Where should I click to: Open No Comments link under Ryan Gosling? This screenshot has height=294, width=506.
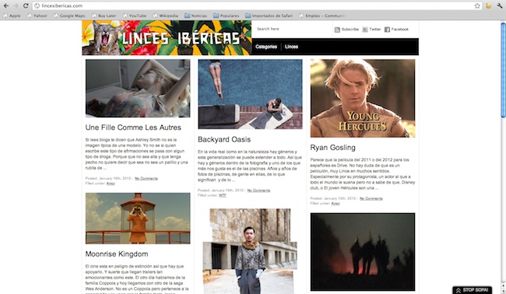(x=371, y=198)
